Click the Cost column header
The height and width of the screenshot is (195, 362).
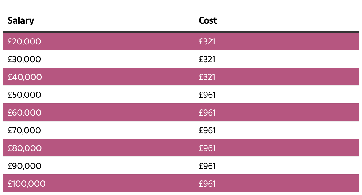(208, 20)
